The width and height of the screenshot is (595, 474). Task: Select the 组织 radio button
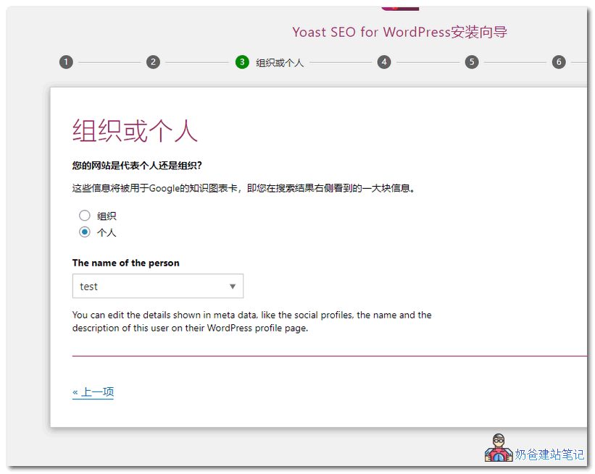84,215
